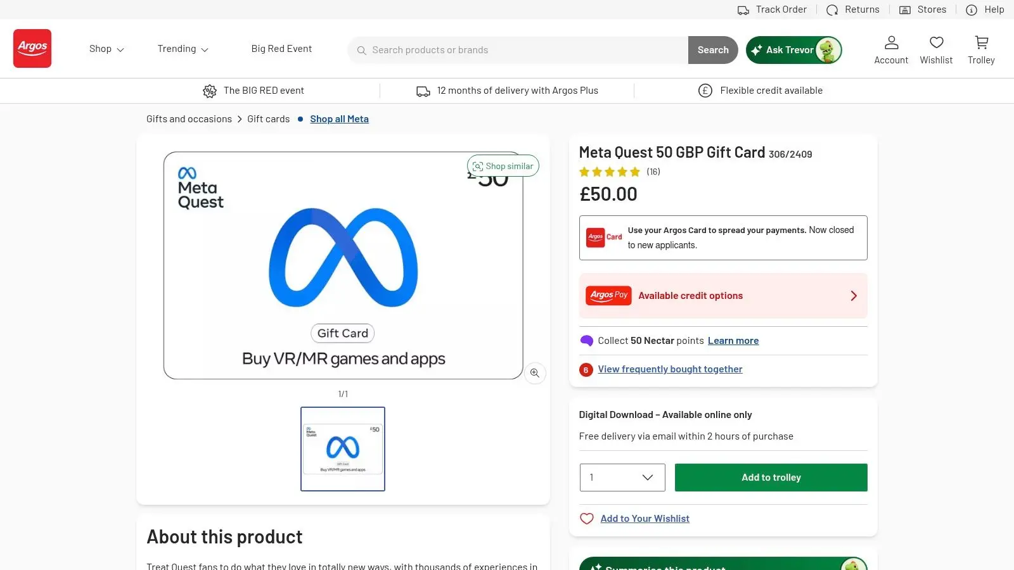Expand Available credit options
The image size is (1014, 570).
pyautogui.click(x=722, y=295)
